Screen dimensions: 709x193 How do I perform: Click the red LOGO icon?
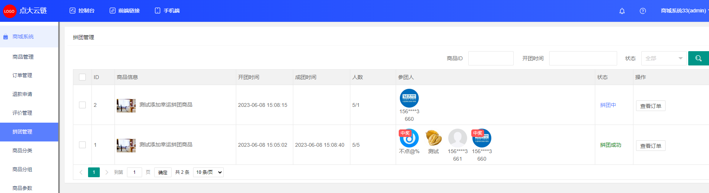pos(9,11)
